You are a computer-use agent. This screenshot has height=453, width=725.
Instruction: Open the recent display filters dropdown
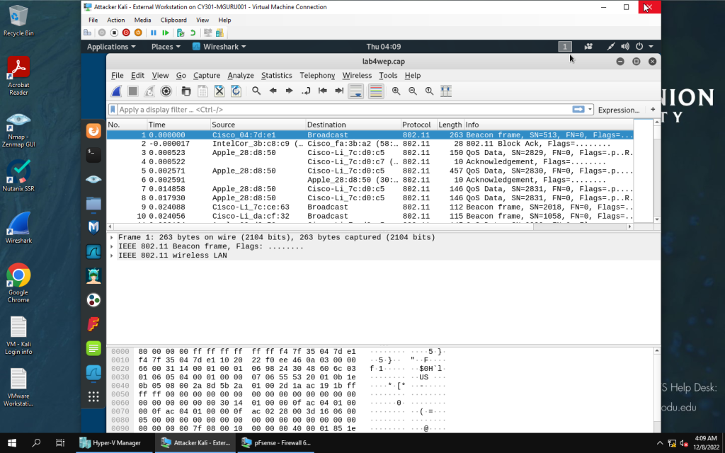point(590,110)
